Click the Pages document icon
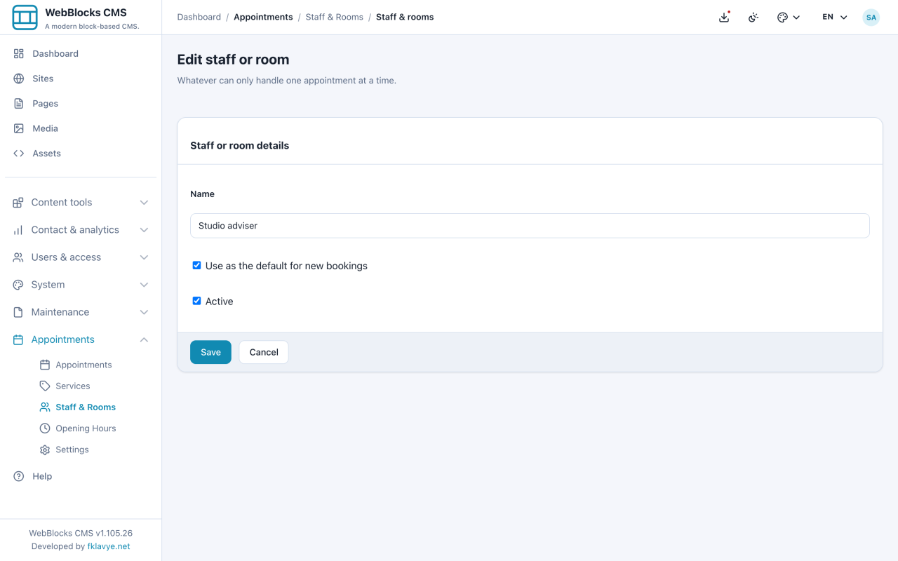This screenshot has height=561, width=898. tap(19, 104)
